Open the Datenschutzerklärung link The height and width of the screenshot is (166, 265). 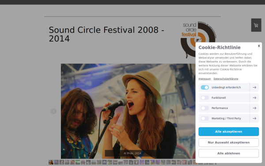pyautogui.click(x=226, y=79)
